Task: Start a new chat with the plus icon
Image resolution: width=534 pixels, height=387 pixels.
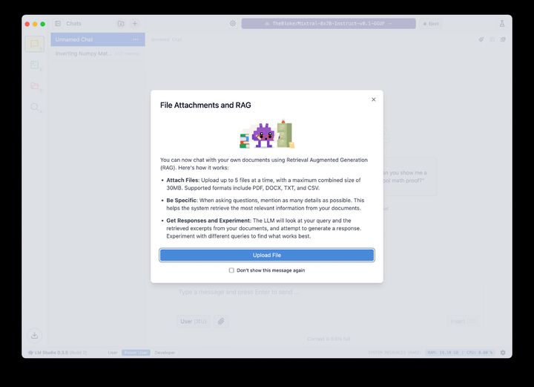Action: pos(135,24)
